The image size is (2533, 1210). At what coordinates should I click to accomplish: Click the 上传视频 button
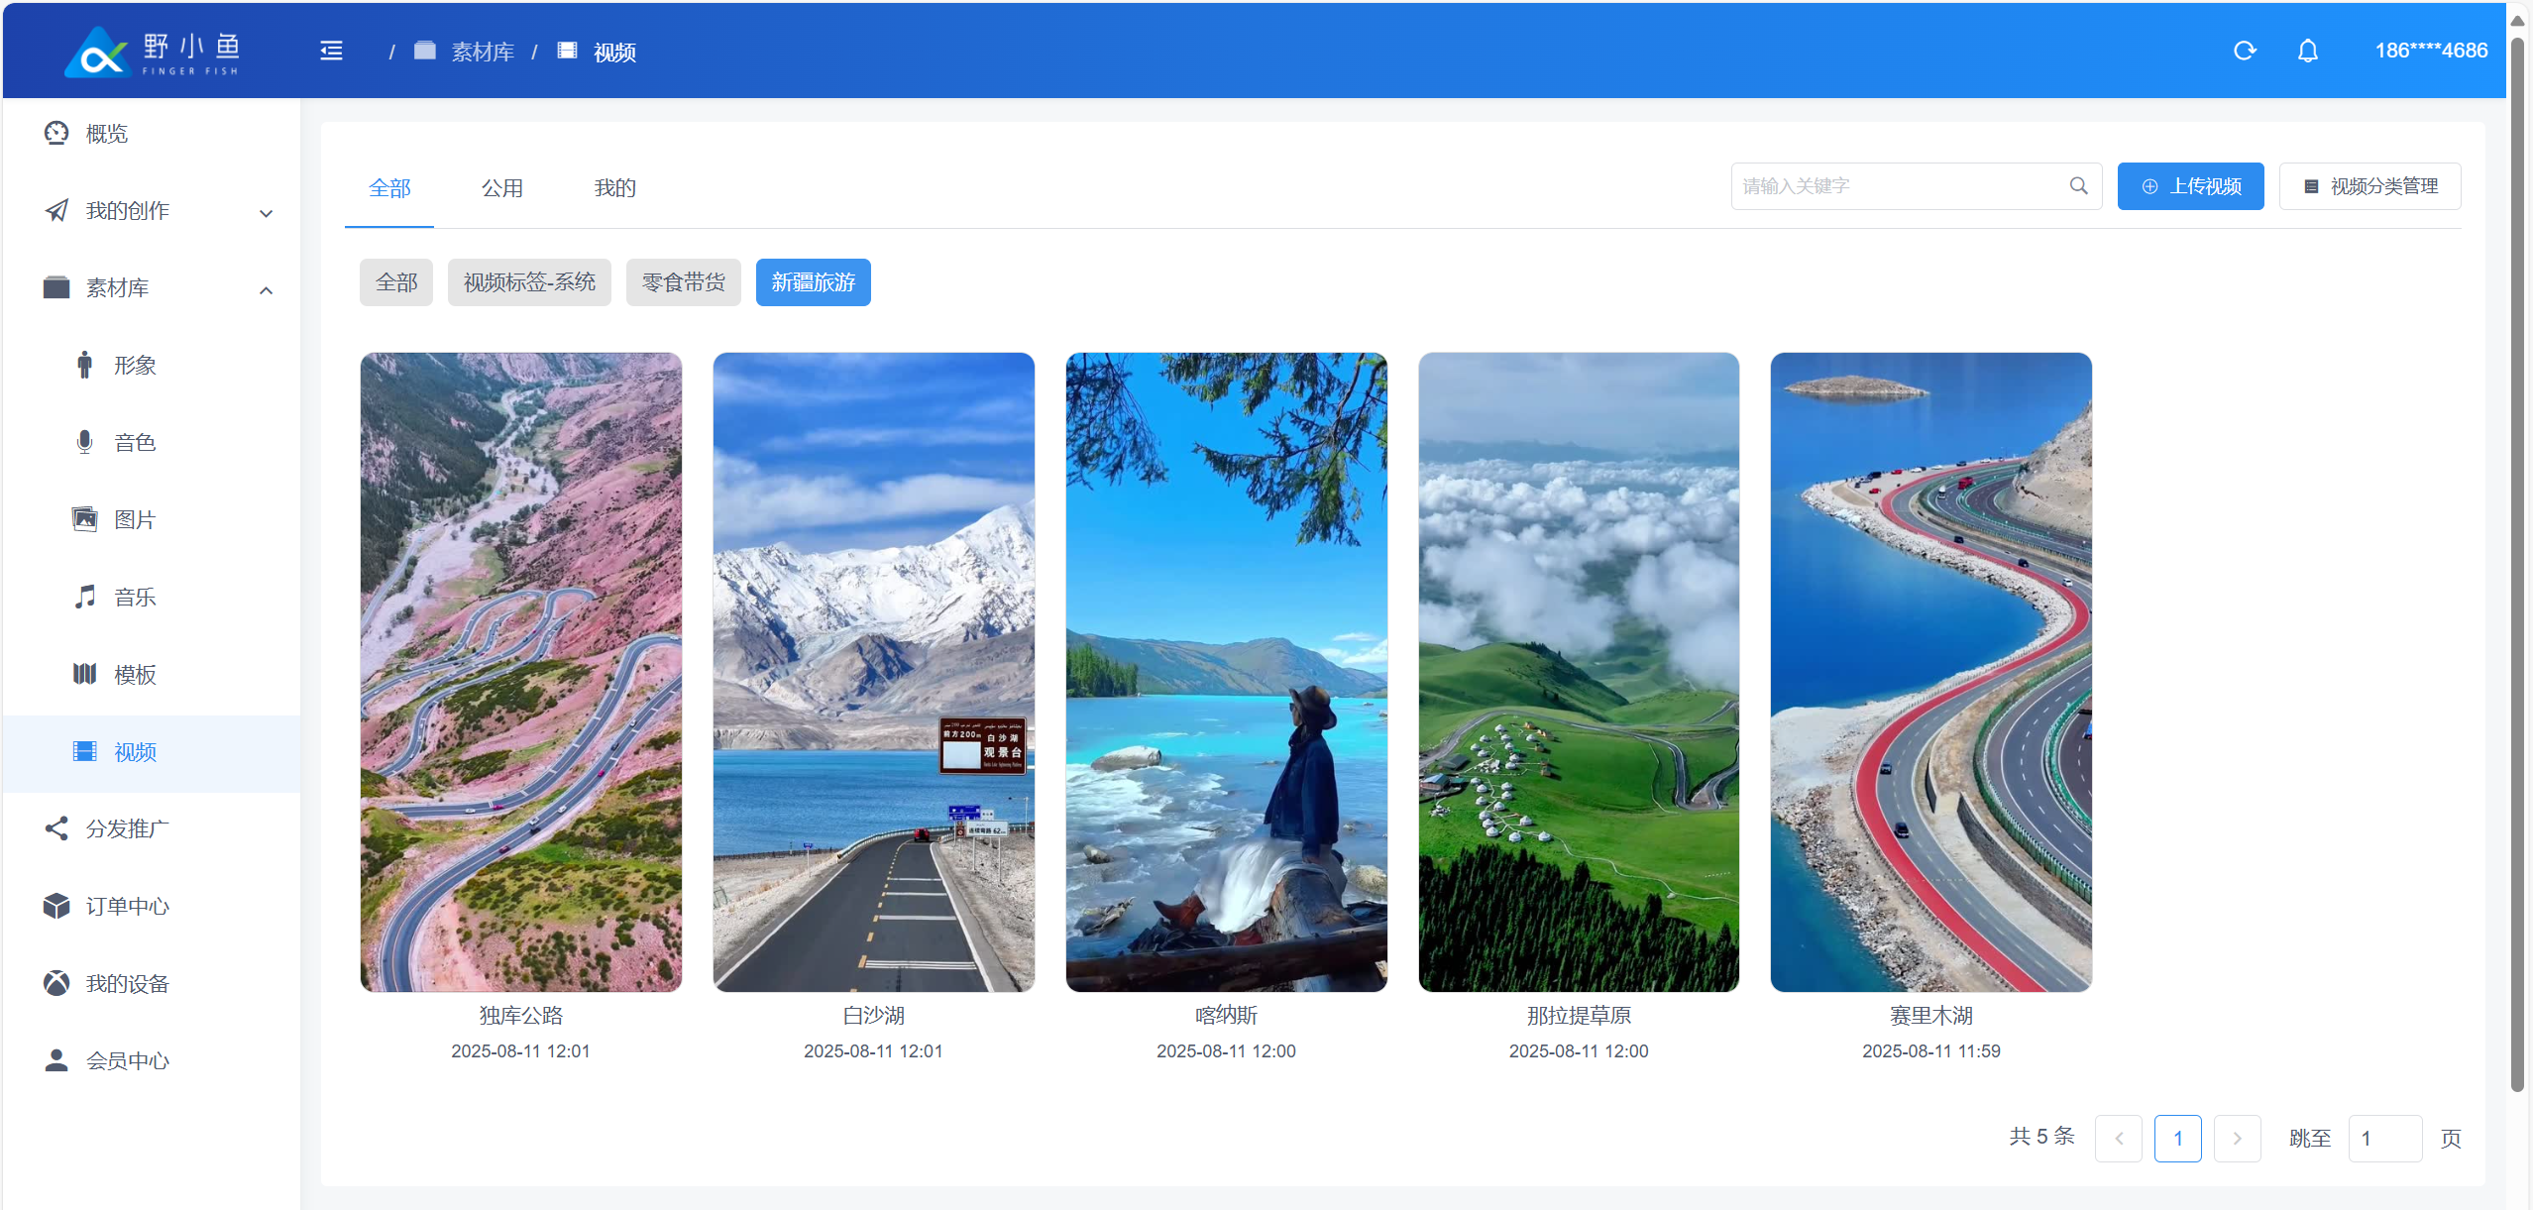click(2190, 186)
